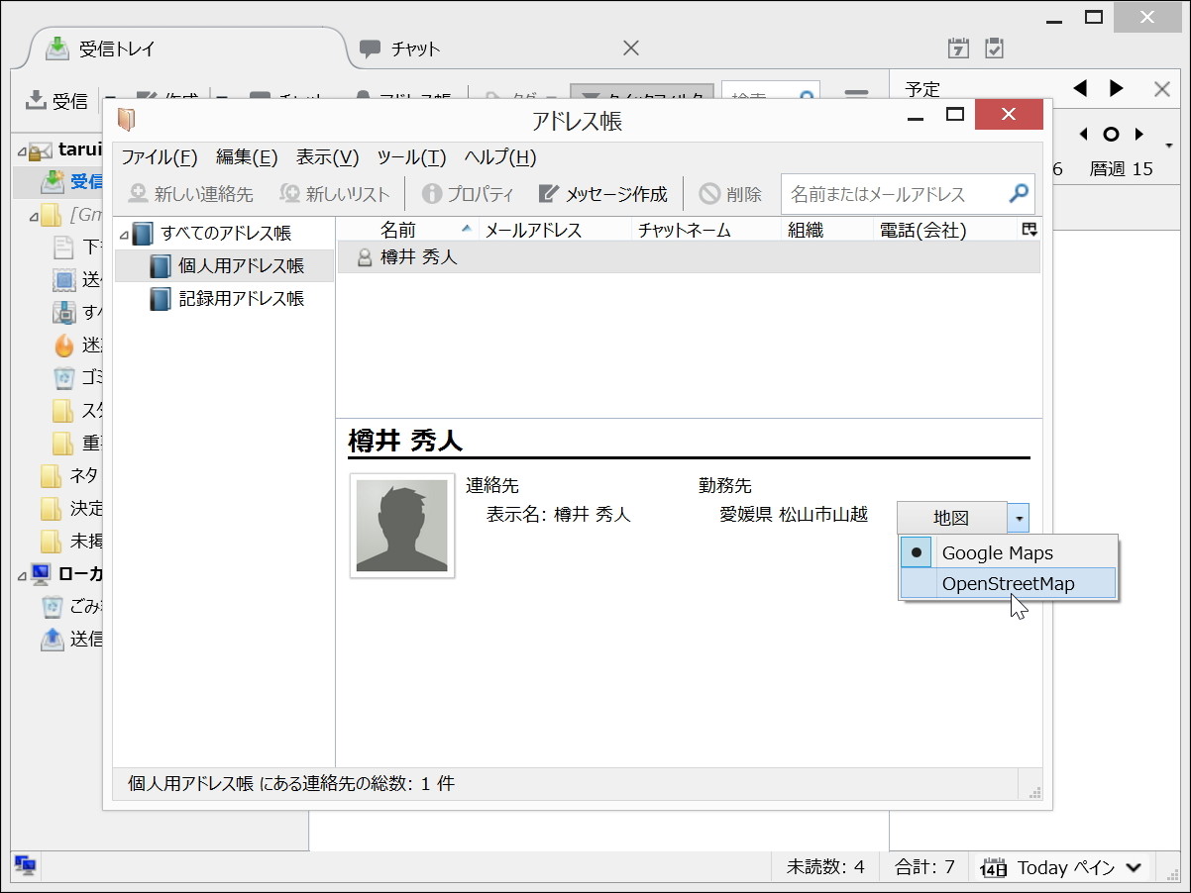
Task: Choose OpenStreetMap as the map provider
Action: [1007, 583]
